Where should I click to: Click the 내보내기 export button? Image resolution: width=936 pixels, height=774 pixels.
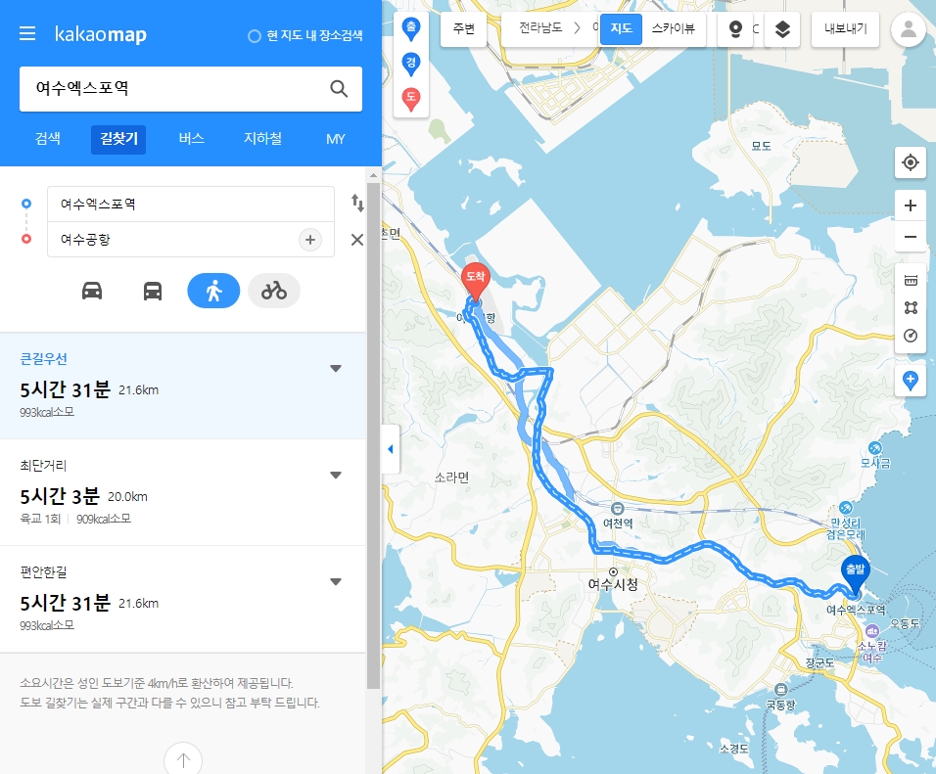[845, 28]
